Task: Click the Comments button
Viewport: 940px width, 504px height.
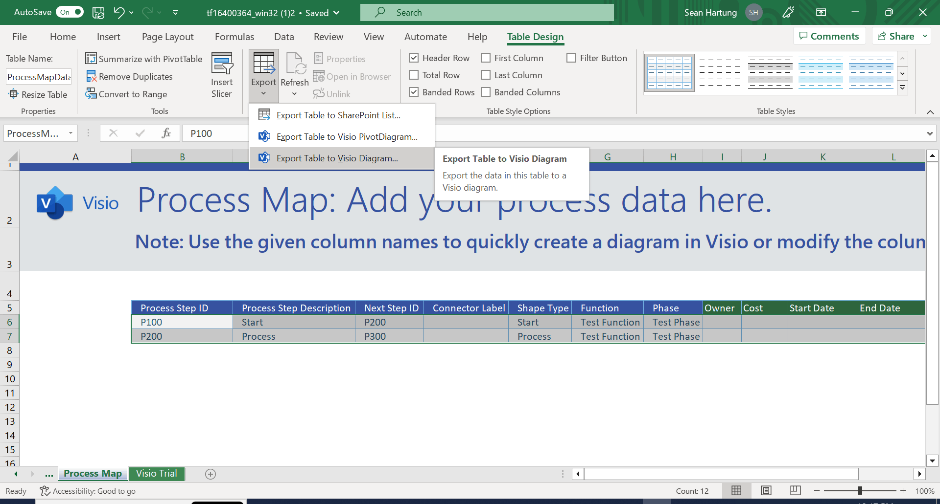Action: coord(829,36)
